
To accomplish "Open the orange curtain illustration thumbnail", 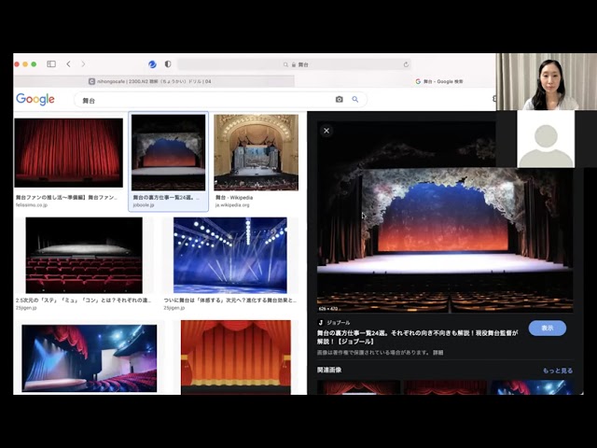I will (x=236, y=357).
